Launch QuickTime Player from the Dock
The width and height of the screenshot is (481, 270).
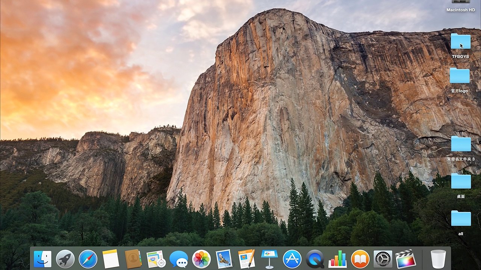(x=315, y=259)
